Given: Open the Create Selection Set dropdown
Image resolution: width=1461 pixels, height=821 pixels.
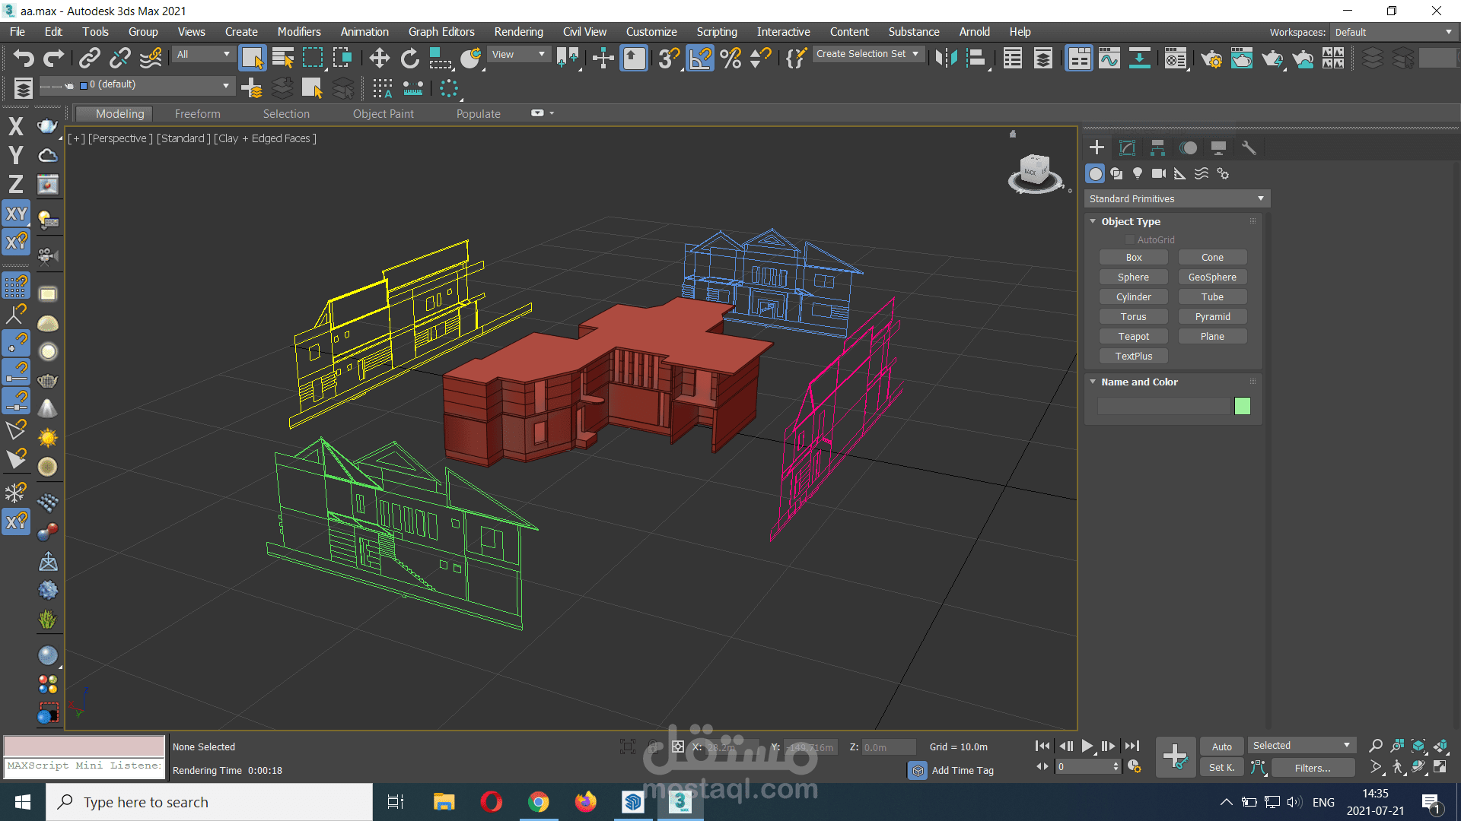Looking at the screenshot, I should 867,54.
